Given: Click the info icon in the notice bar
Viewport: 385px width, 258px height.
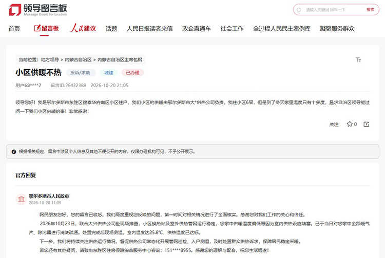Looking at the screenshot, I should [14, 152].
